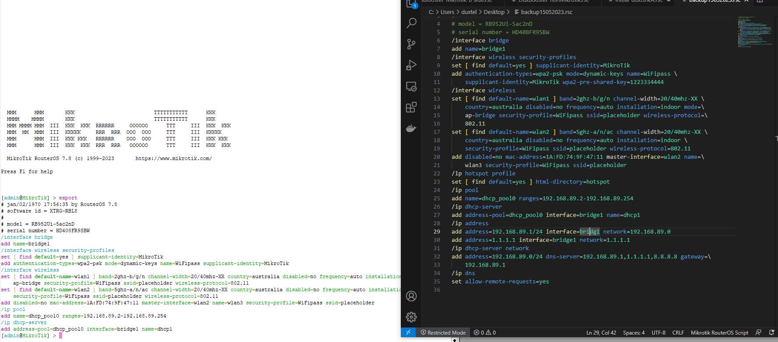Click 'add name=bridge1' on editor line 7

click(x=478, y=49)
